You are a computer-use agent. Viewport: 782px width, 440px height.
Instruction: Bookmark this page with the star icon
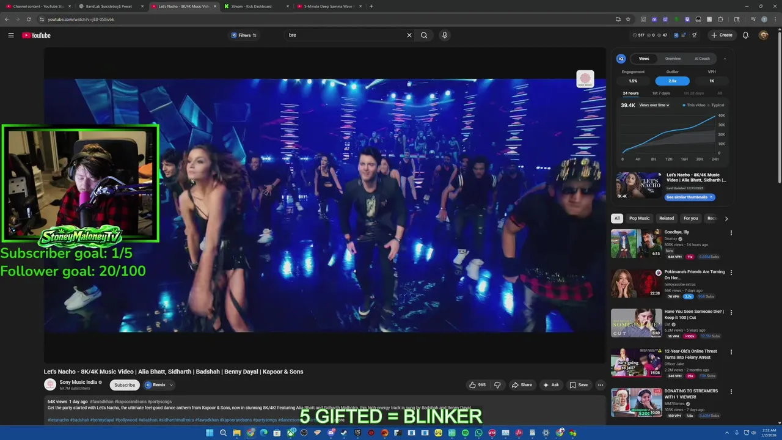tap(628, 19)
